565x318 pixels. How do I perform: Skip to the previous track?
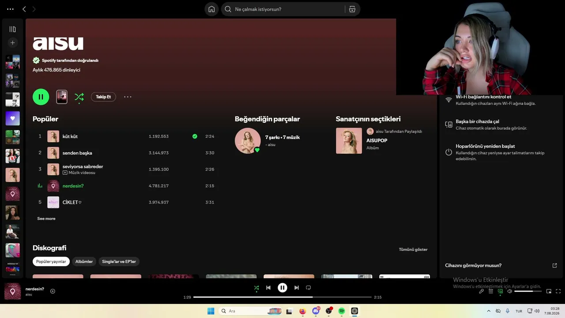point(268,288)
